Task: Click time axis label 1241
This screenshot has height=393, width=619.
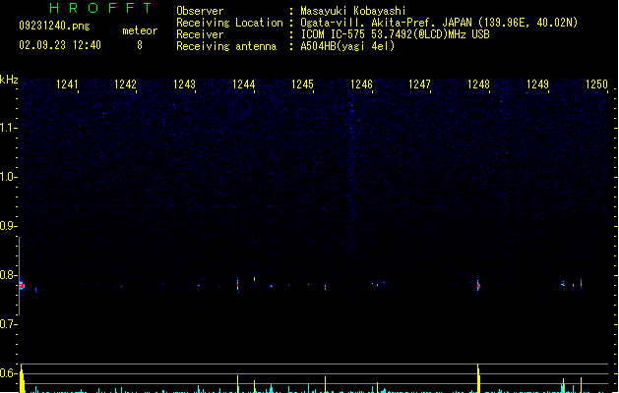Action: [x=67, y=84]
